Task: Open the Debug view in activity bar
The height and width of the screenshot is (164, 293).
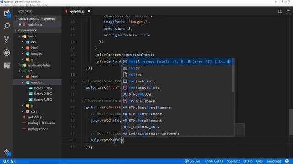Action: [6, 52]
